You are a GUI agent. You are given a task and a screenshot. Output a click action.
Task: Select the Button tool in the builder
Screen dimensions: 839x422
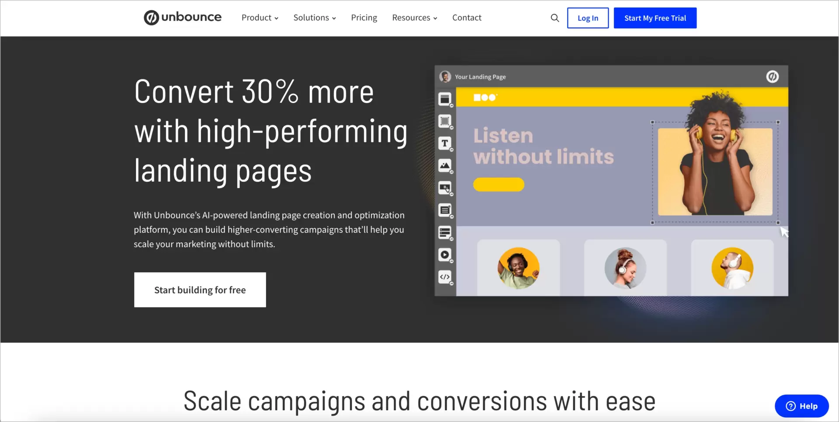pyautogui.click(x=445, y=188)
